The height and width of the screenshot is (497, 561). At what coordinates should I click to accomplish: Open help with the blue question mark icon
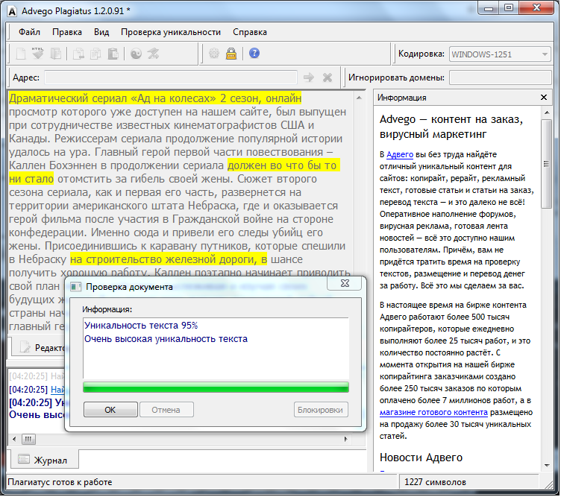[x=254, y=53]
